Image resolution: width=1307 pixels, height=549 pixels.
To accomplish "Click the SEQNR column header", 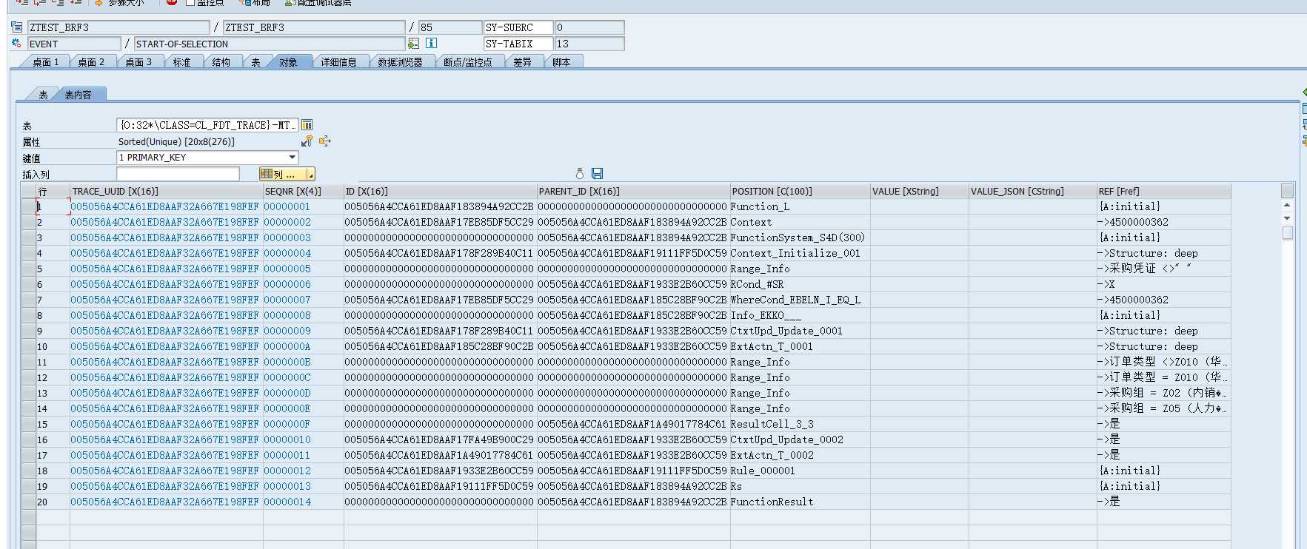I will [303, 191].
